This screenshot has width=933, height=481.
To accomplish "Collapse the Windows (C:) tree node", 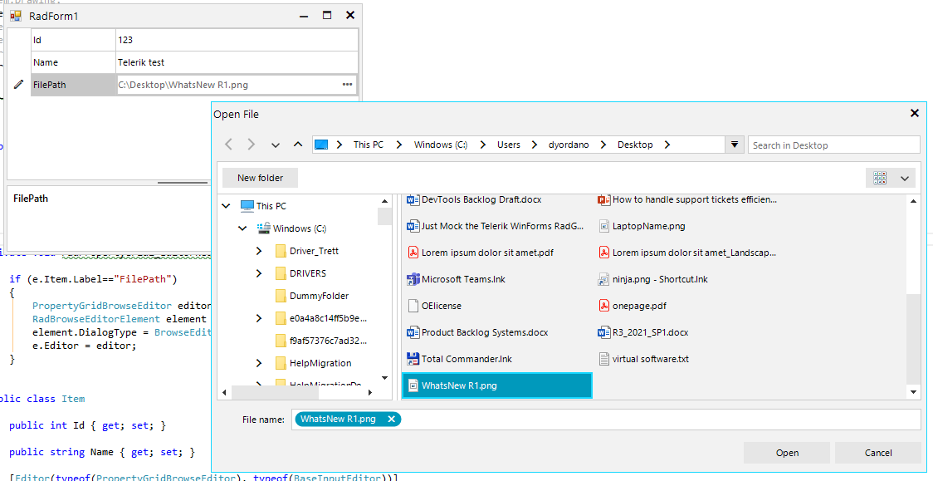I will point(242,228).
